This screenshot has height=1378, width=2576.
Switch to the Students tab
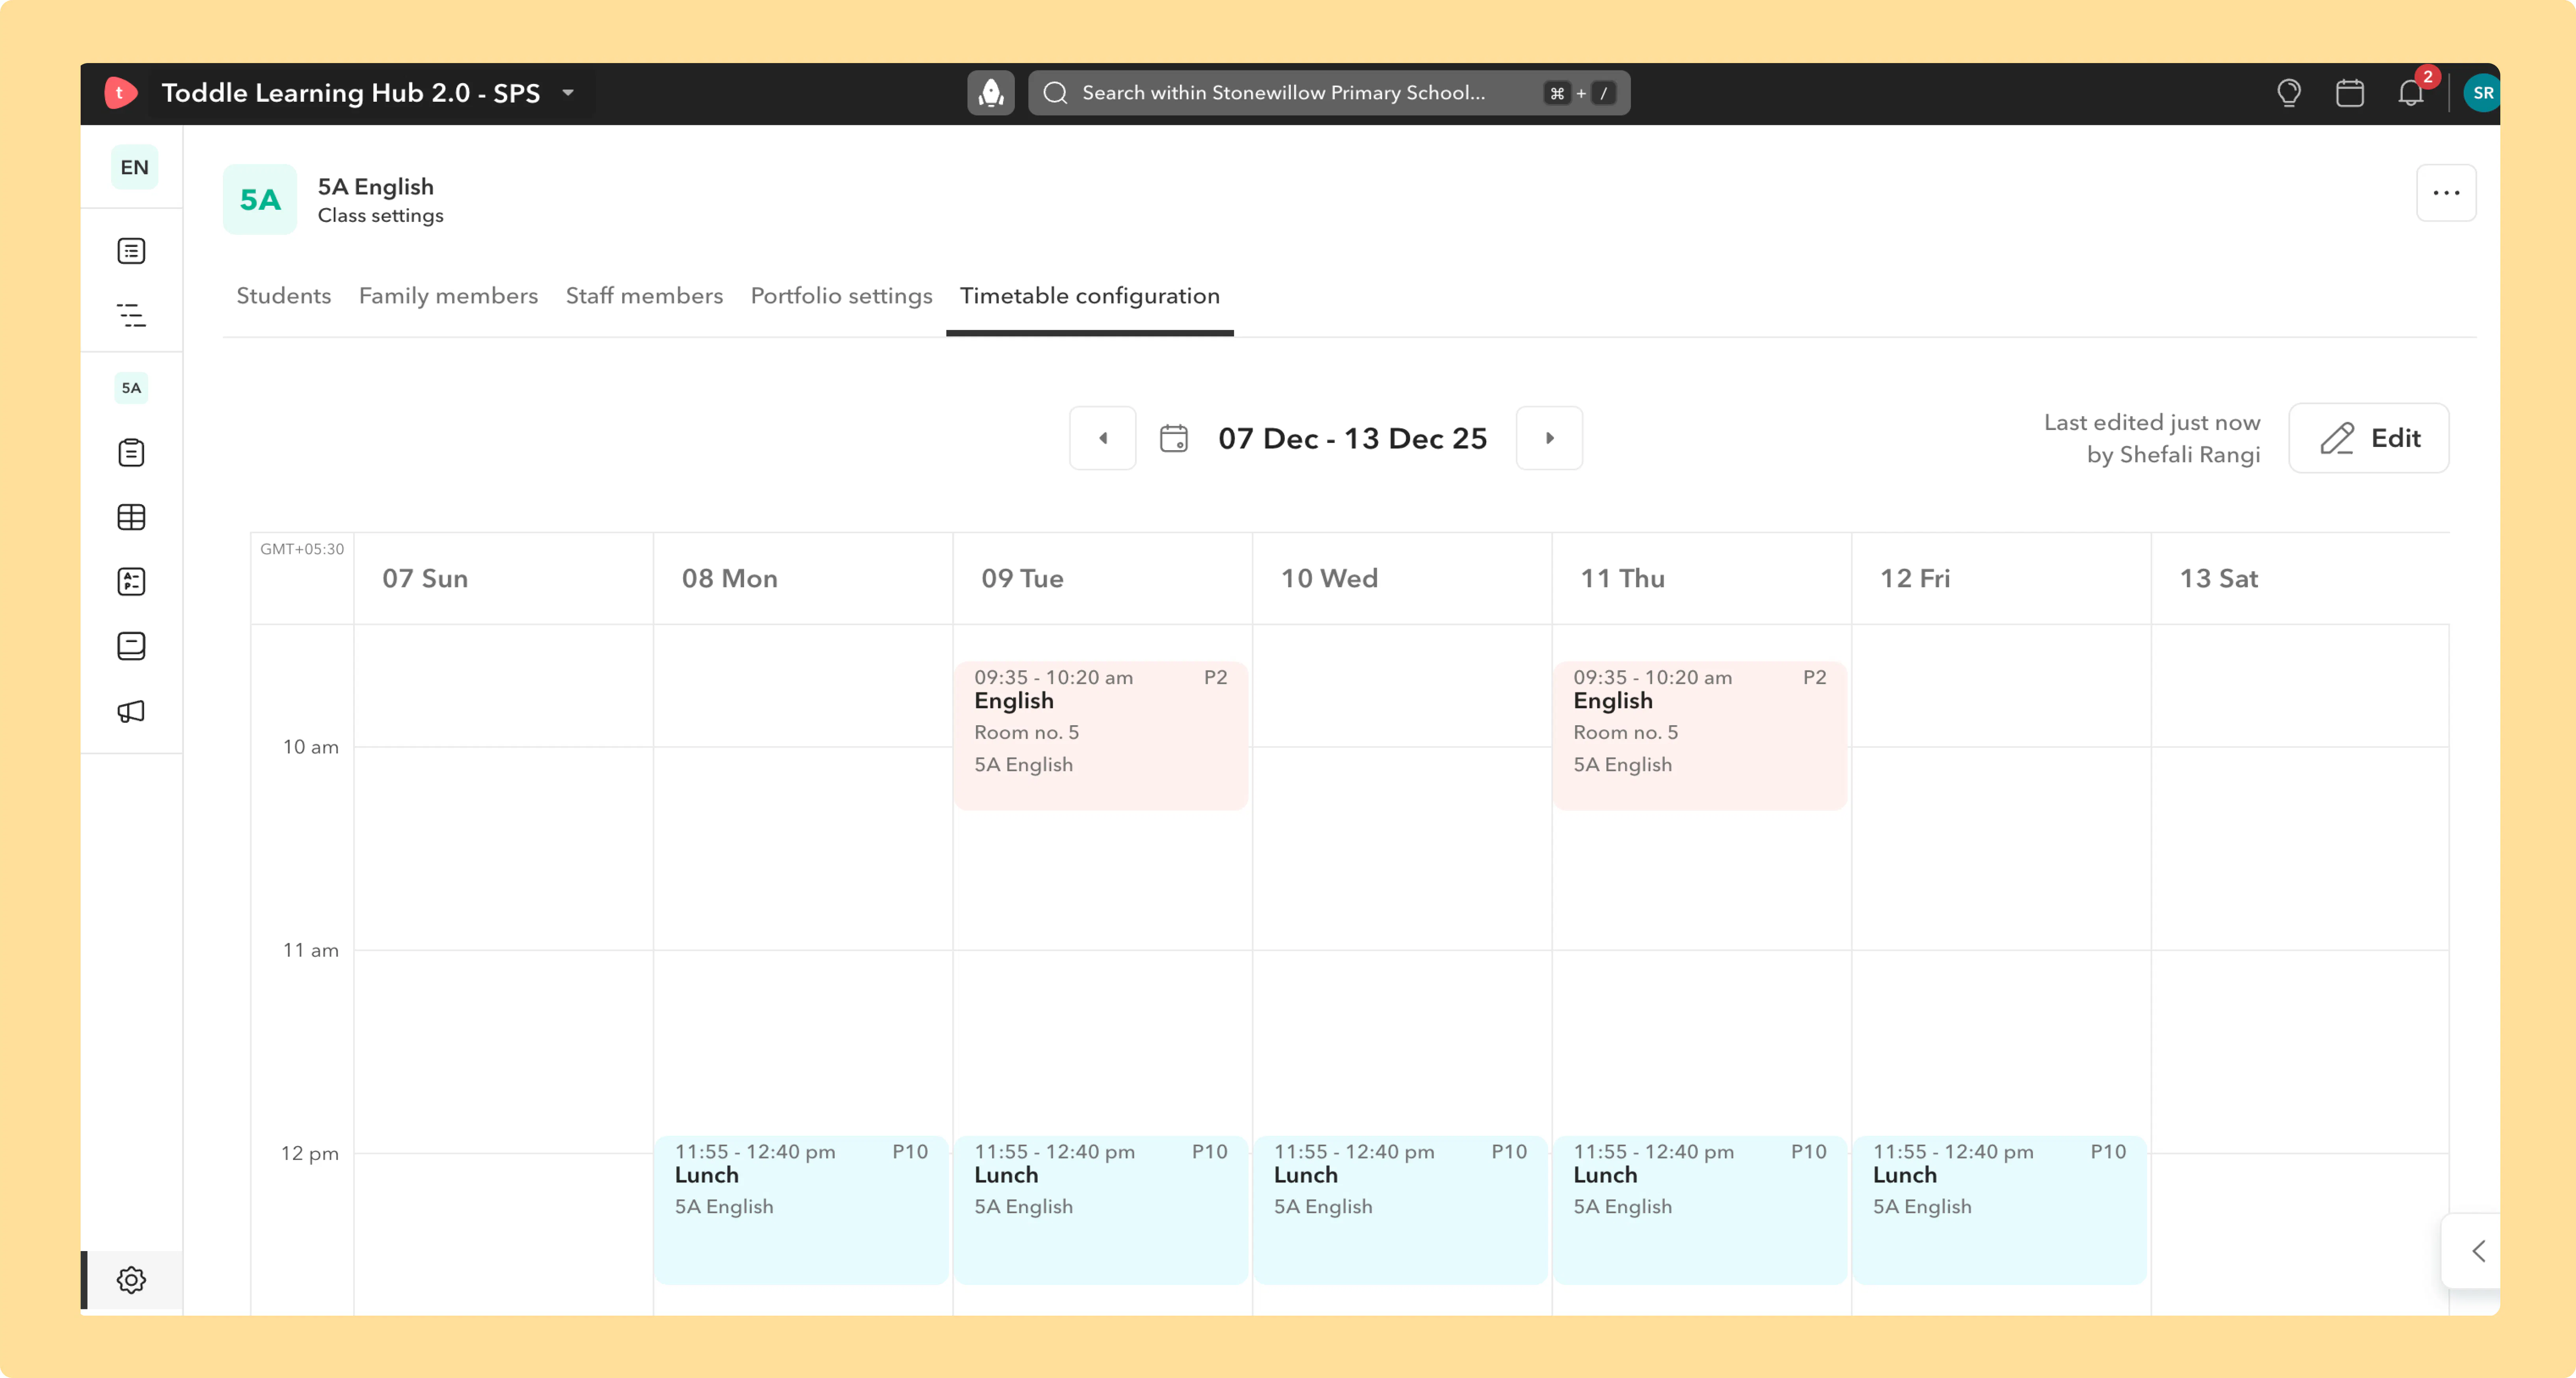(x=284, y=296)
